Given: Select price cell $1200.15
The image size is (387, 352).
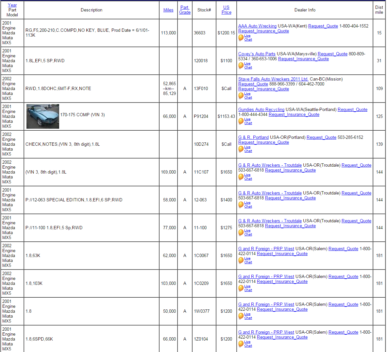Looking at the screenshot, I should [226, 33].
